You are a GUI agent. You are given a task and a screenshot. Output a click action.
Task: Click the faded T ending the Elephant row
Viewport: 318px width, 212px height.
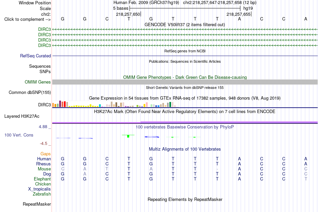coord(306,179)
